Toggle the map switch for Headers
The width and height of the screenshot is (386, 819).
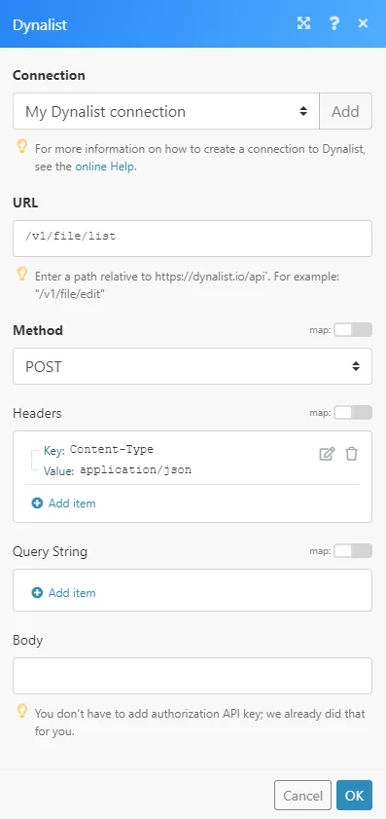(x=353, y=413)
